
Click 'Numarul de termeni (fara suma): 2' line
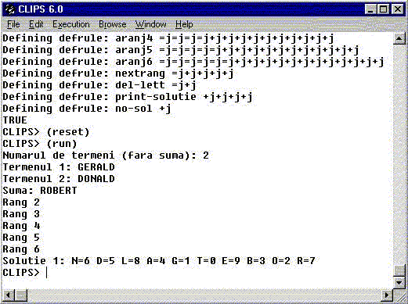pos(106,156)
